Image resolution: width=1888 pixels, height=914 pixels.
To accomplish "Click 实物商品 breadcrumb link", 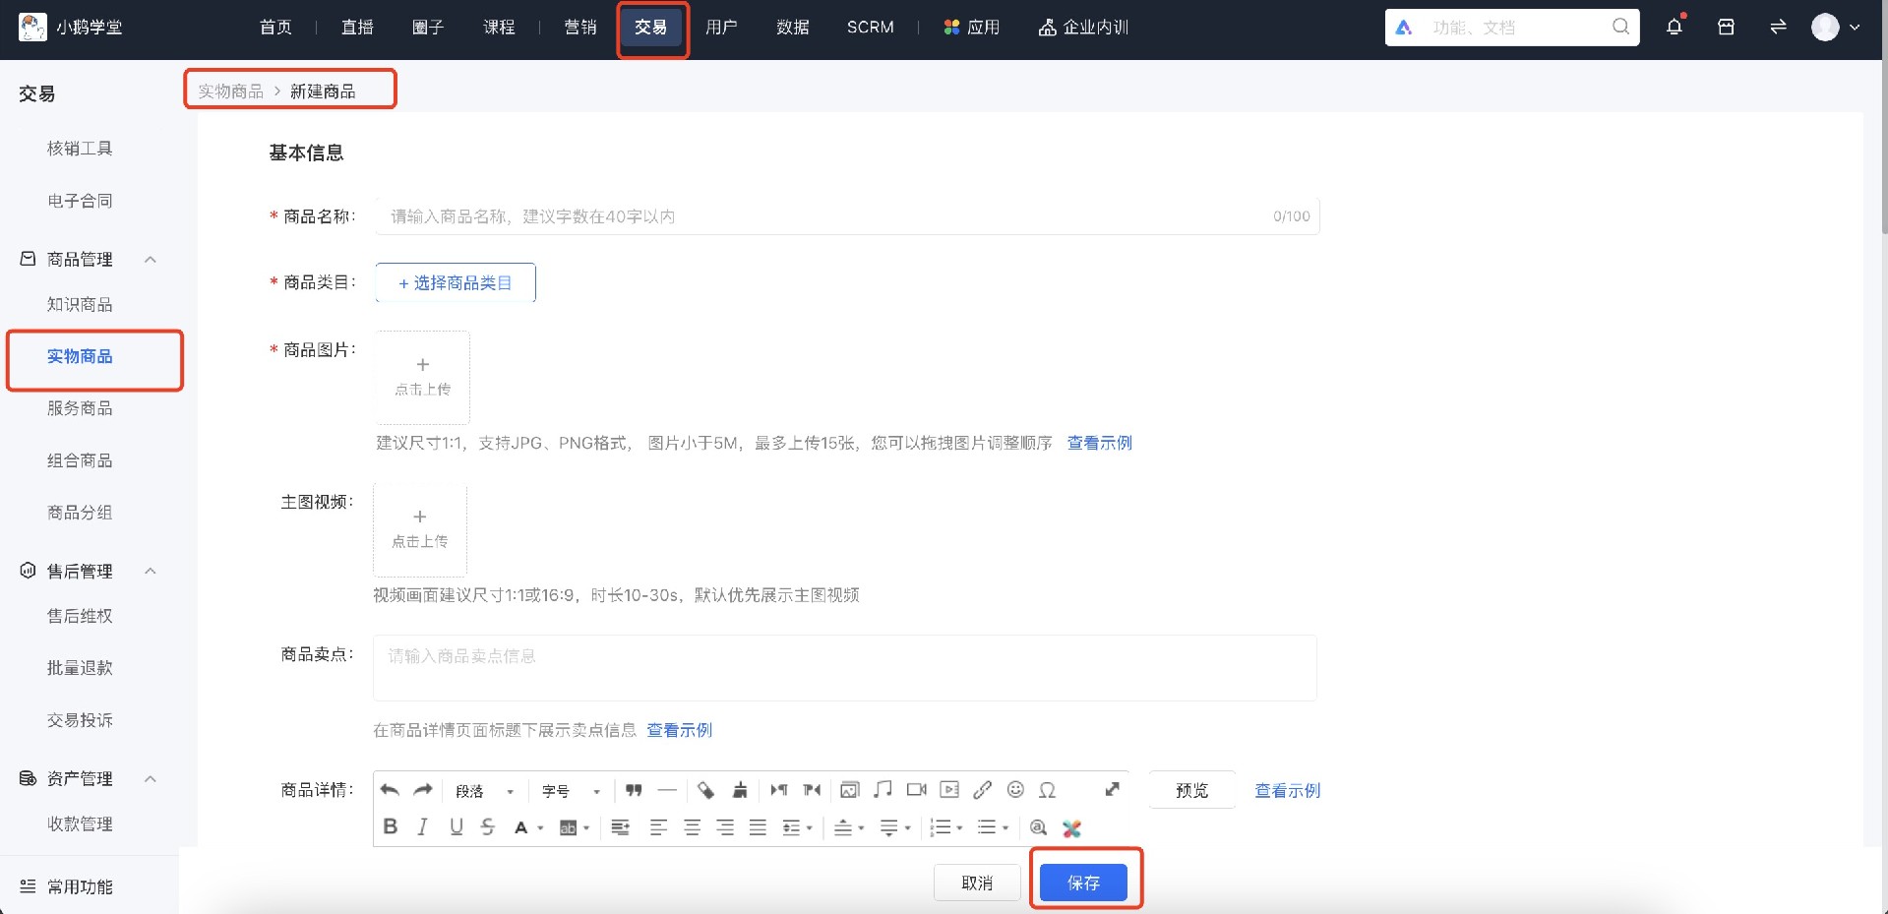I will 231,91.
